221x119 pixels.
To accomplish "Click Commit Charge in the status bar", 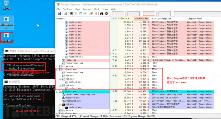I will (94, 116).
